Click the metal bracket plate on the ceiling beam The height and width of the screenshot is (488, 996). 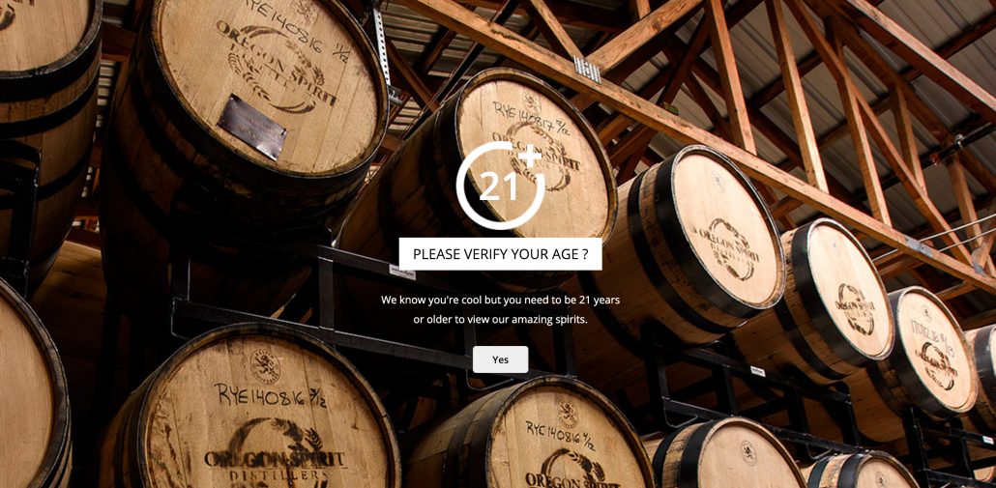pyautogui.click(x=587, y=70)
